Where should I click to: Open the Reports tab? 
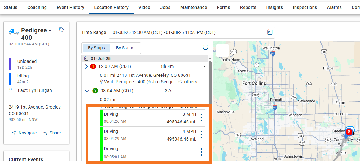pyautogui.click(x=248, y=7)
